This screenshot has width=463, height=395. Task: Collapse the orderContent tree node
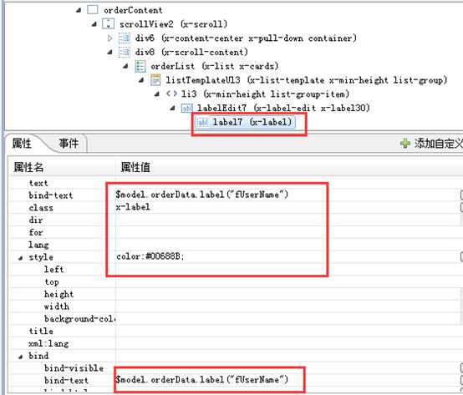click(79, 10)
